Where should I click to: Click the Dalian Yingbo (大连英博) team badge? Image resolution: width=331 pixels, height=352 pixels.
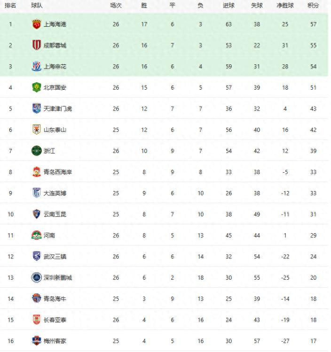coord(37,193)
